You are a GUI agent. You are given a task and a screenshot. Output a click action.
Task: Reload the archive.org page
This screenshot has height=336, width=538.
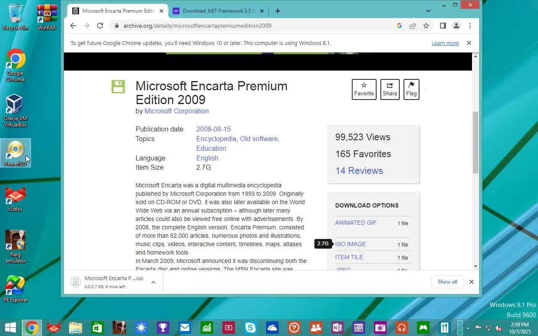pos(100,26)
